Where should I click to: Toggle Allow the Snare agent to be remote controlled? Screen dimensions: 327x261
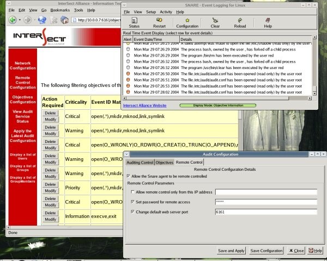pyautogui.click(x=128, y=176)
